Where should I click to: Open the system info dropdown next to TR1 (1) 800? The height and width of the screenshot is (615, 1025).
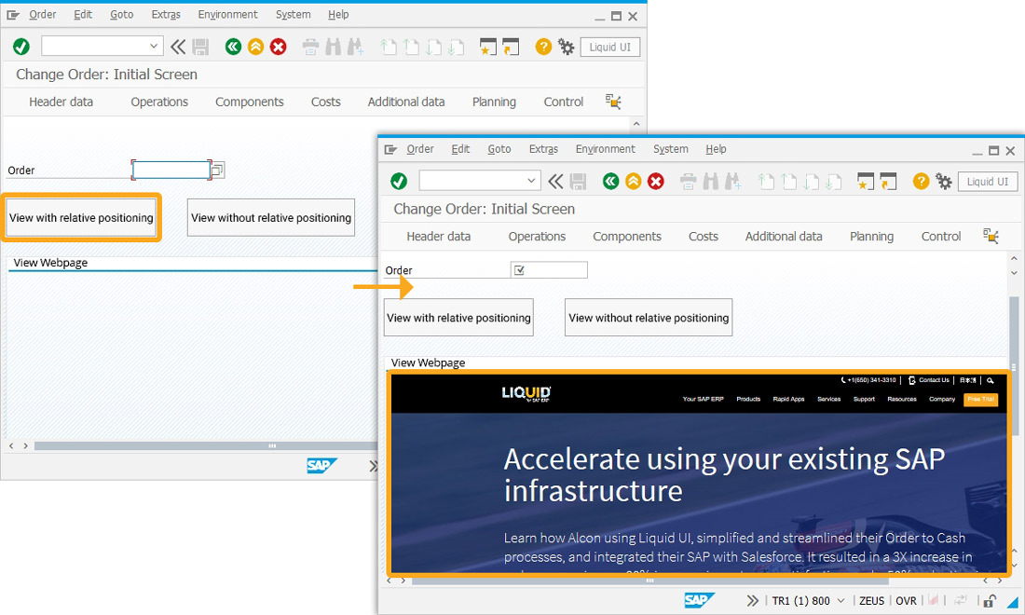tap(840, 601)
